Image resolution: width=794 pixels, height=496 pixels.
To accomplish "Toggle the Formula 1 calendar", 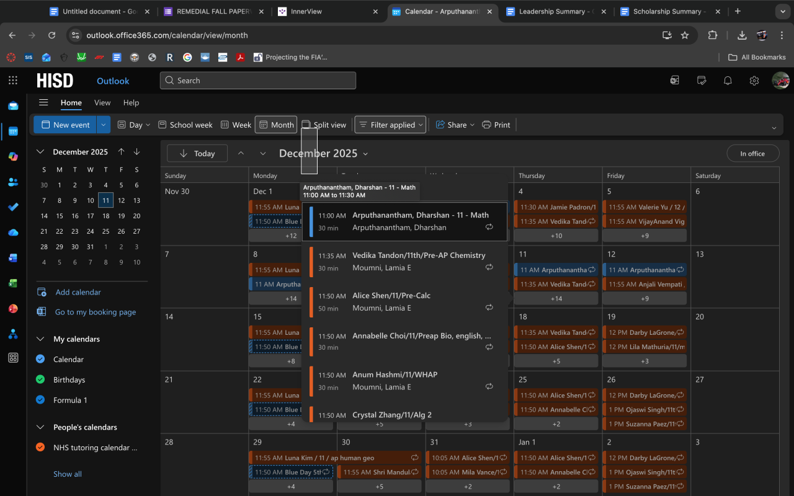I will tap(40, 400).
